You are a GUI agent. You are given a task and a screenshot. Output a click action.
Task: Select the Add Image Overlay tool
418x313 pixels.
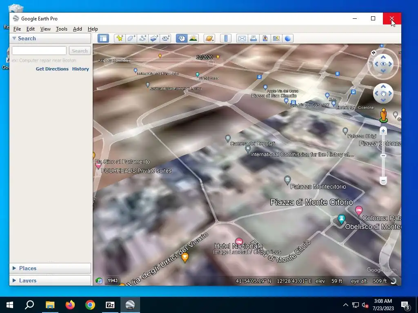pos(154,38)
